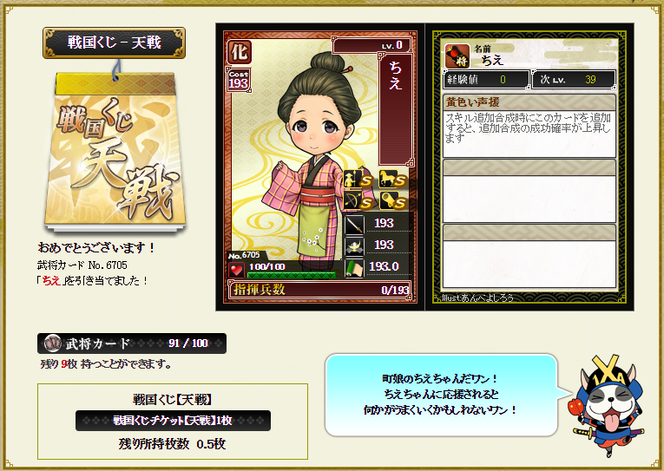Viewport: 664px width, 471px height.
Task: Click the archer bow S rank icon
Action: click(358, 200)
